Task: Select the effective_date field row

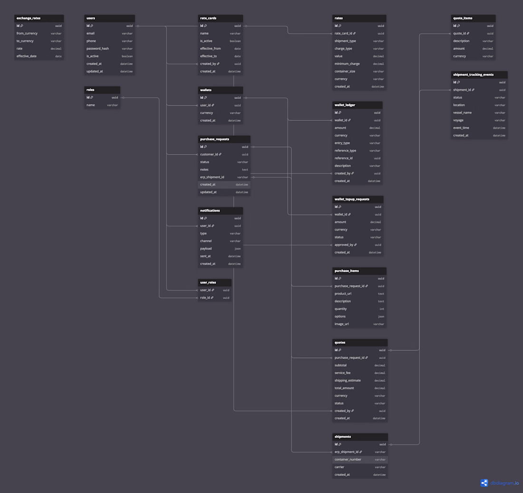Action: (x=39, y=57)
